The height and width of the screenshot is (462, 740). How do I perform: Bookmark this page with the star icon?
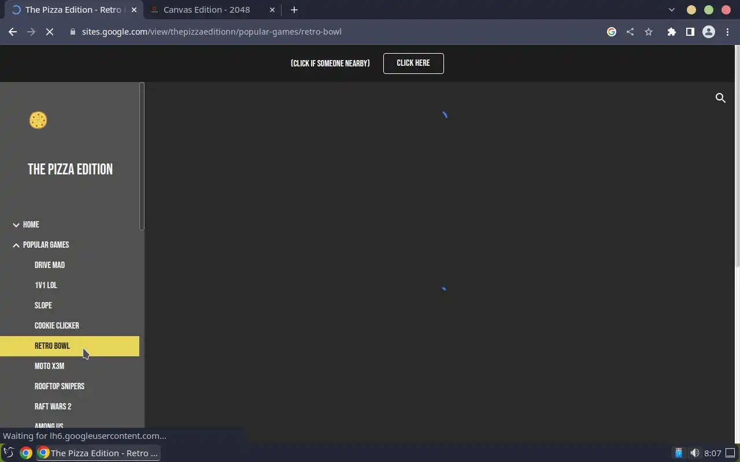coord(649,32)
